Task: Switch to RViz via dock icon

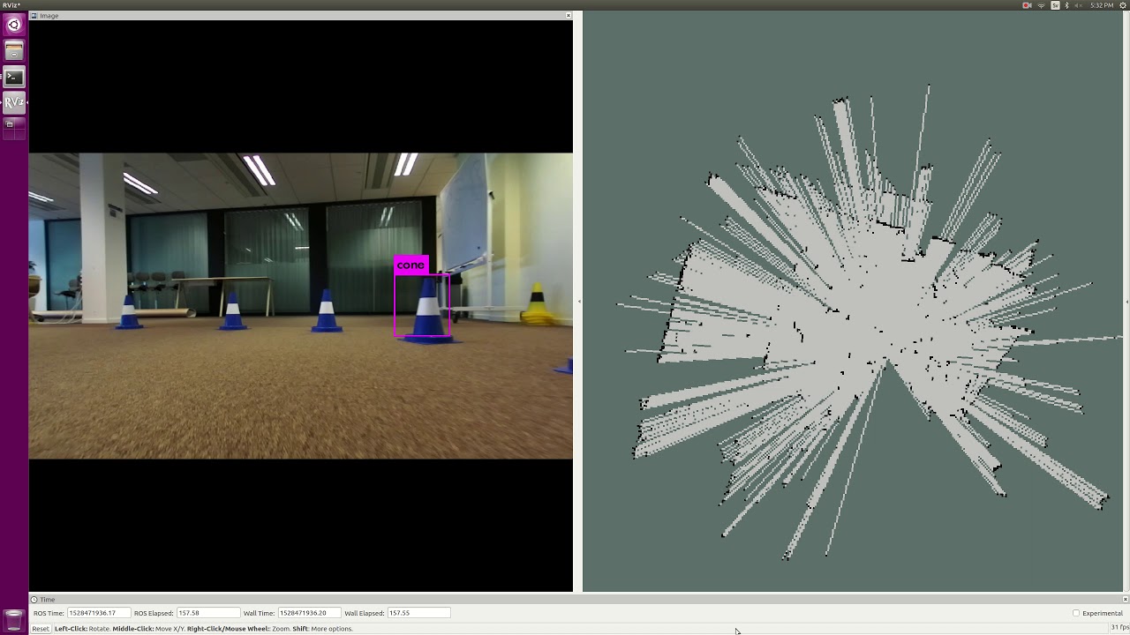Action: point(13,102)
